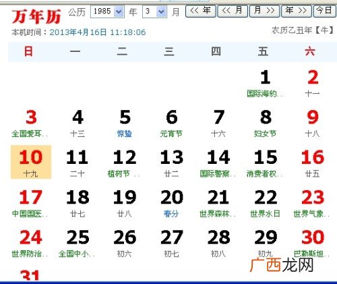The image size is (337, 284).
Task: Select highlighted March 10 date cell
Action: click(31, 162)
